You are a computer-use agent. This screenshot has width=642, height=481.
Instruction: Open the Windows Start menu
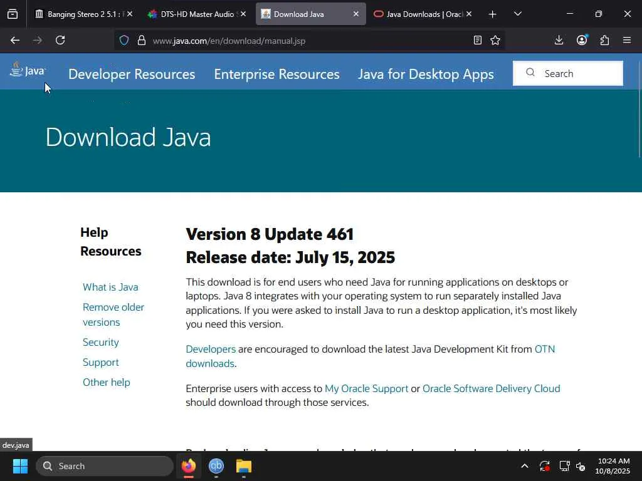click(x=20, y=466)
